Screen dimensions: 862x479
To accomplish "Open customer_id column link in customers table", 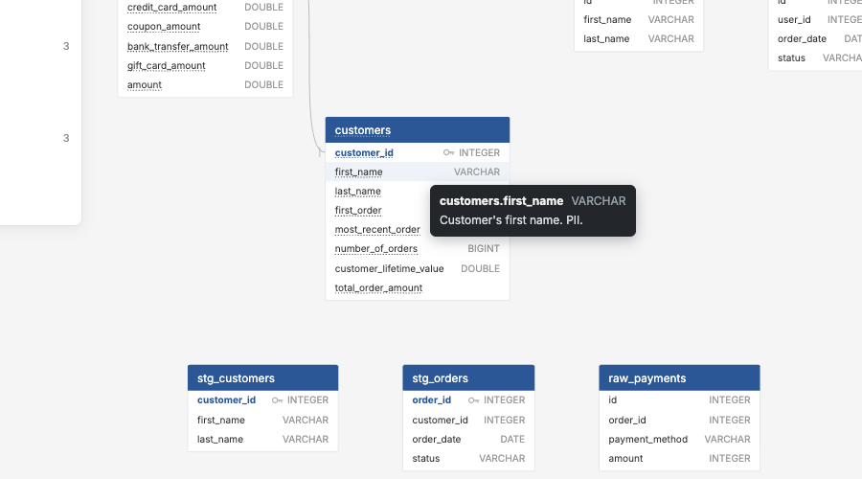I will click(364, 153).
